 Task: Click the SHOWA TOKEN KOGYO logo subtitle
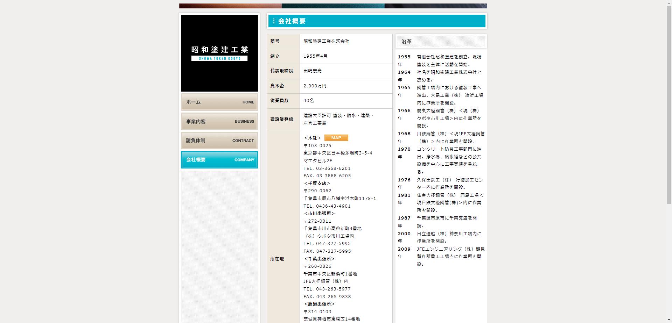click(219, 58)
